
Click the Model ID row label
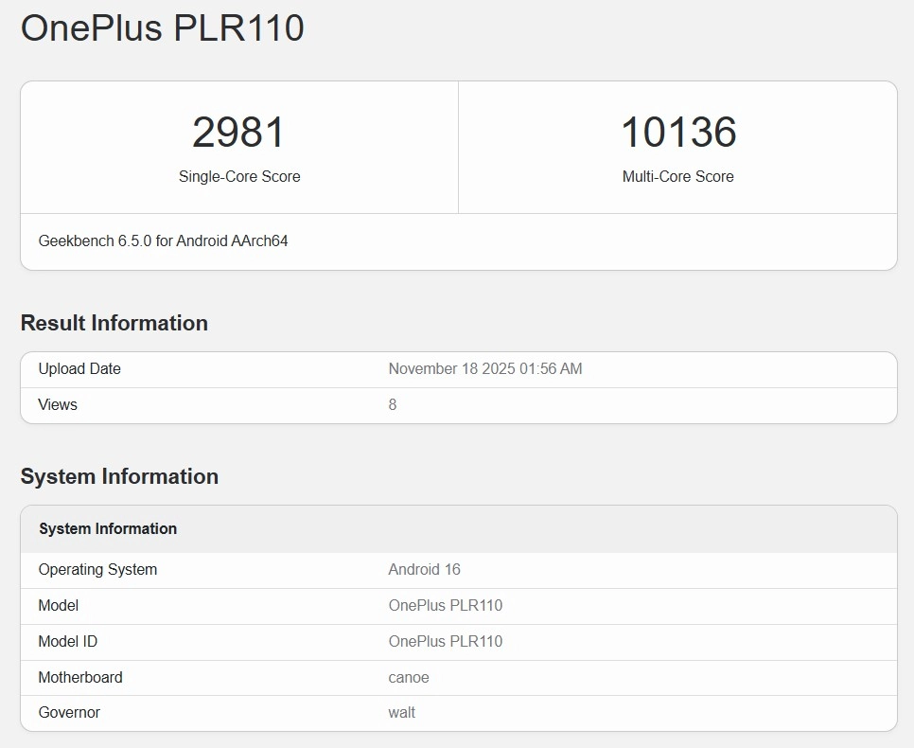click(67, 642)
